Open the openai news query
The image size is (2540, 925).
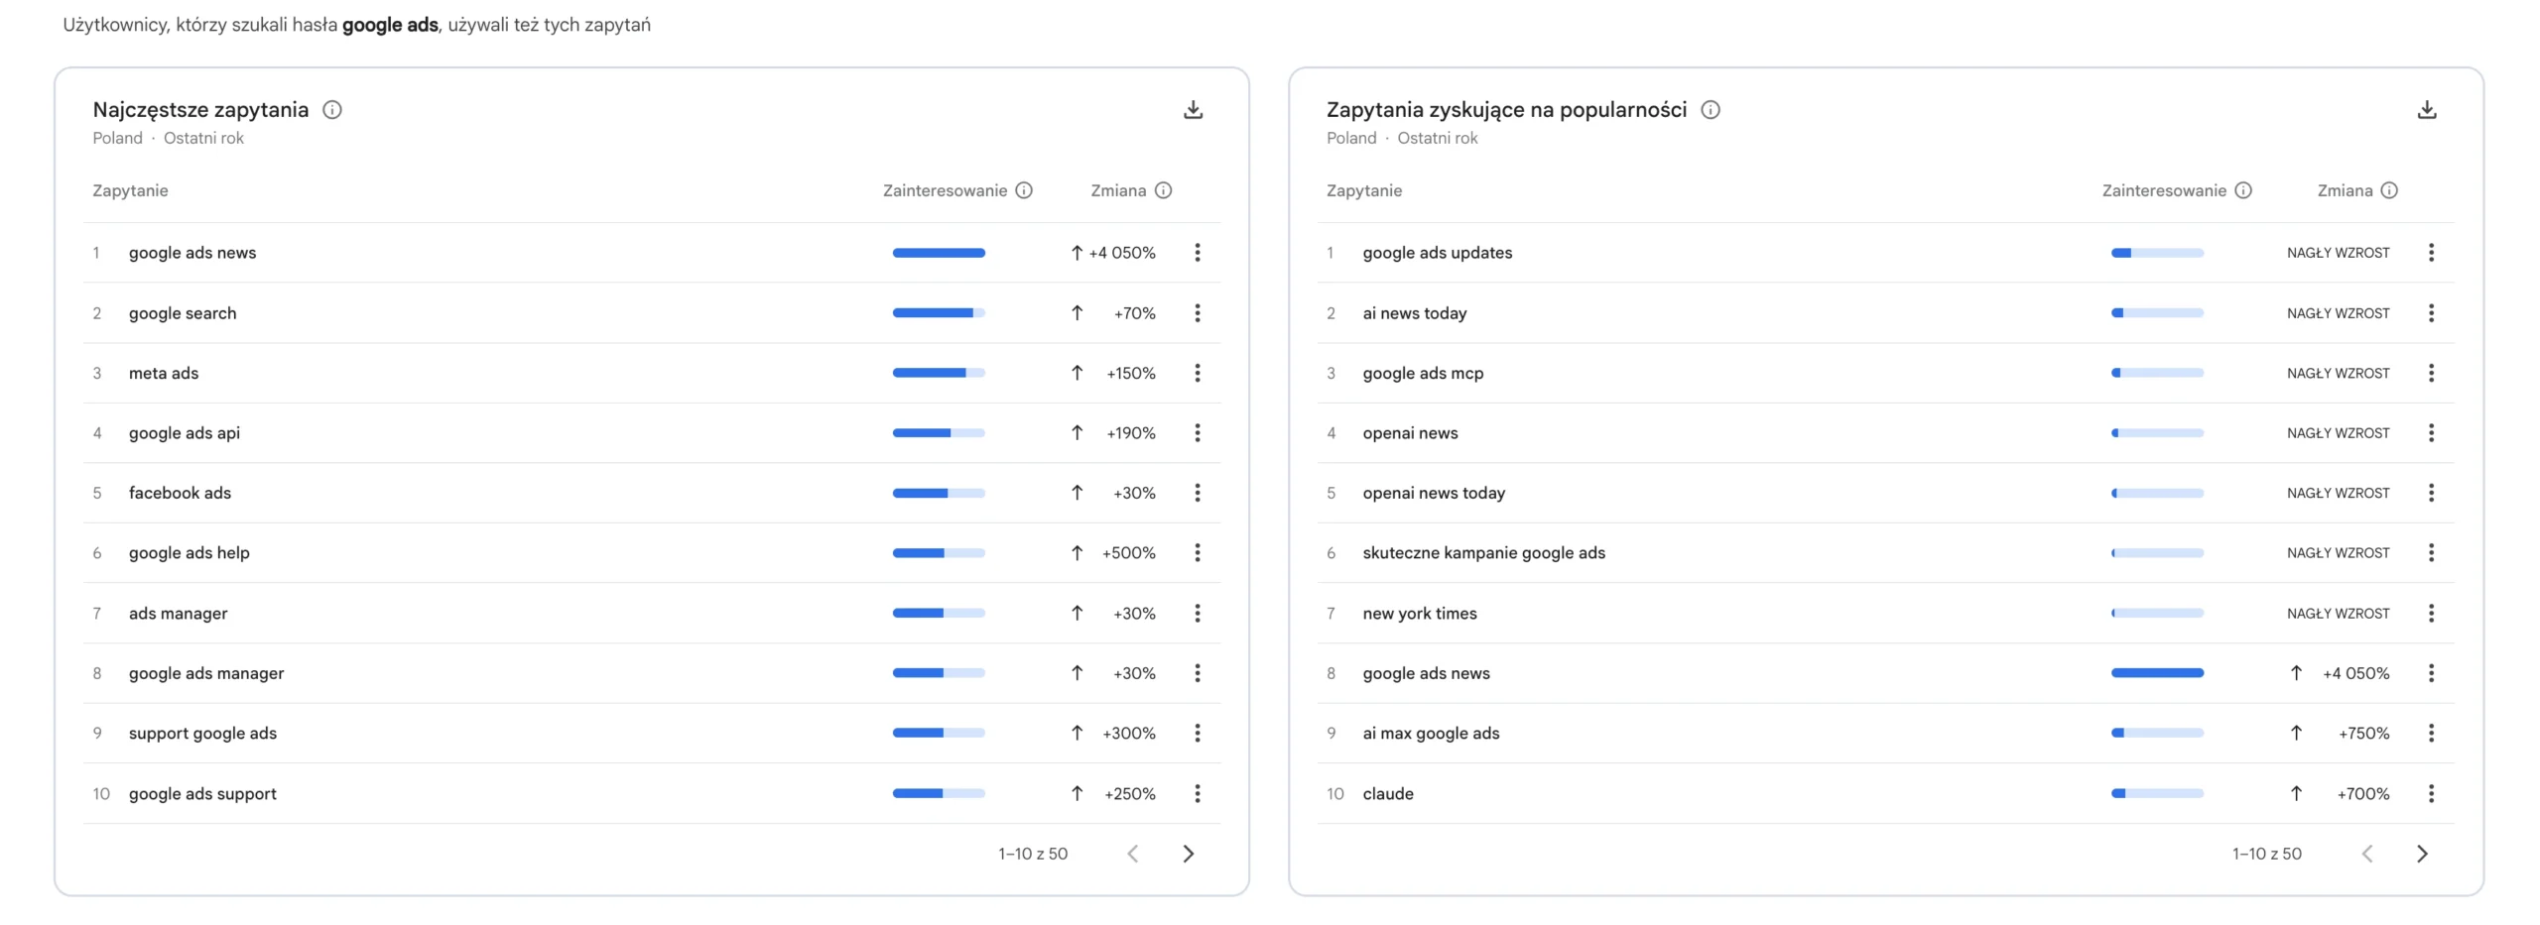point(1411,433)
